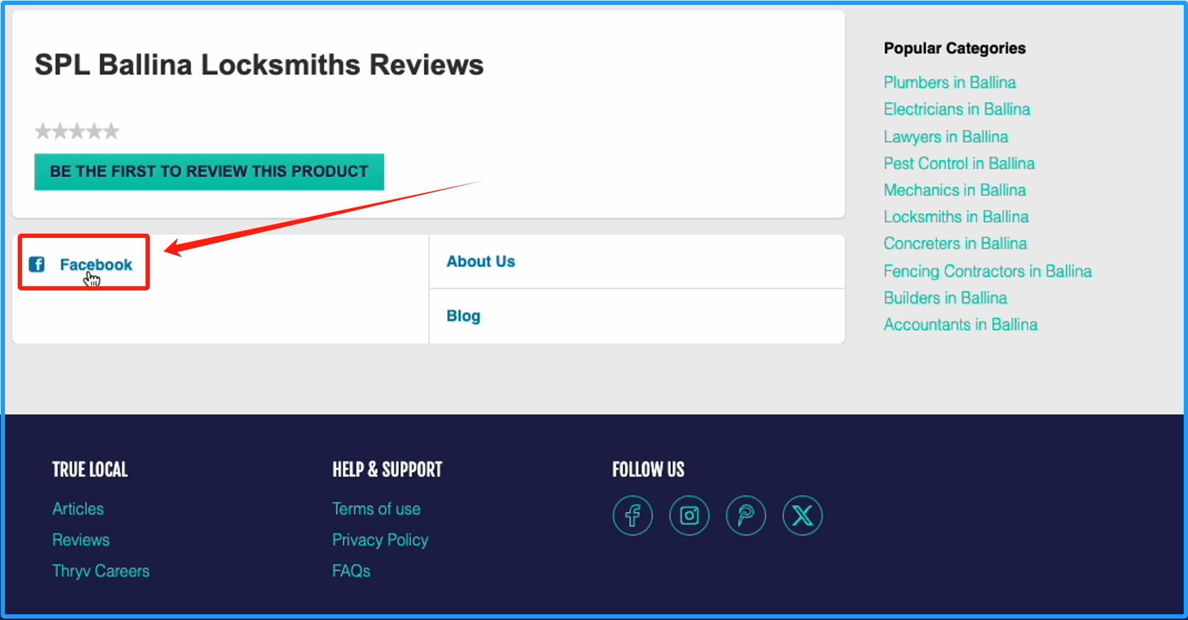Open the business Facebook link
This screenshot has height=620, width=1188.
tap(96, 264)
